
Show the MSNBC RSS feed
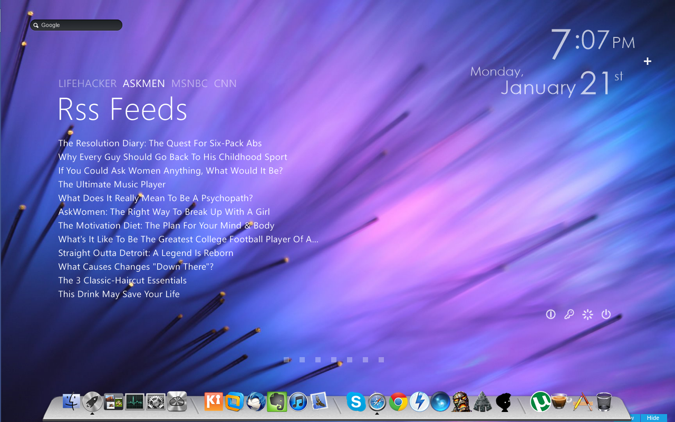[x=189, y=83]
